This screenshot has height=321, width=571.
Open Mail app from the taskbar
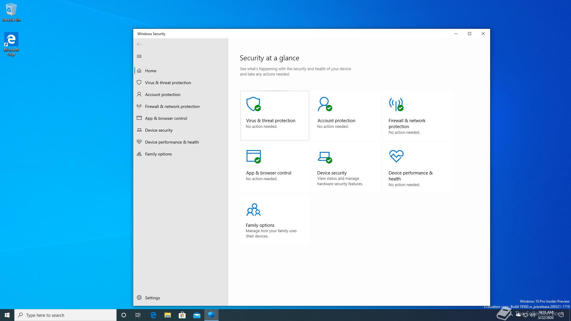coord(197,315)
